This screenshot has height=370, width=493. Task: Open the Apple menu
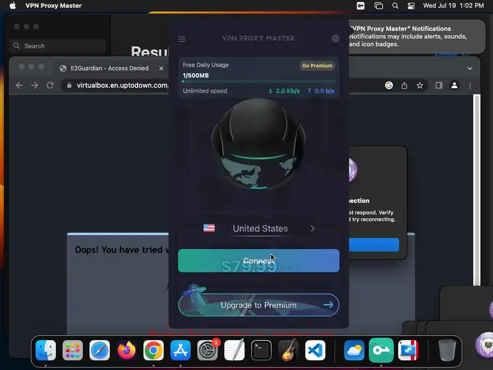point(13,6)
